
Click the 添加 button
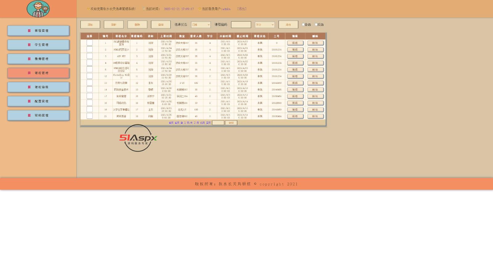[90, 25]
